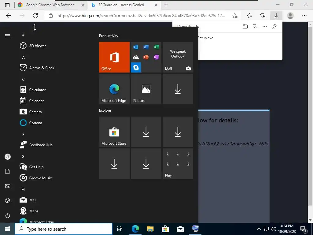Open volume control in system tray
Screen dimensions: 313x235
click(x=274, y=229)
